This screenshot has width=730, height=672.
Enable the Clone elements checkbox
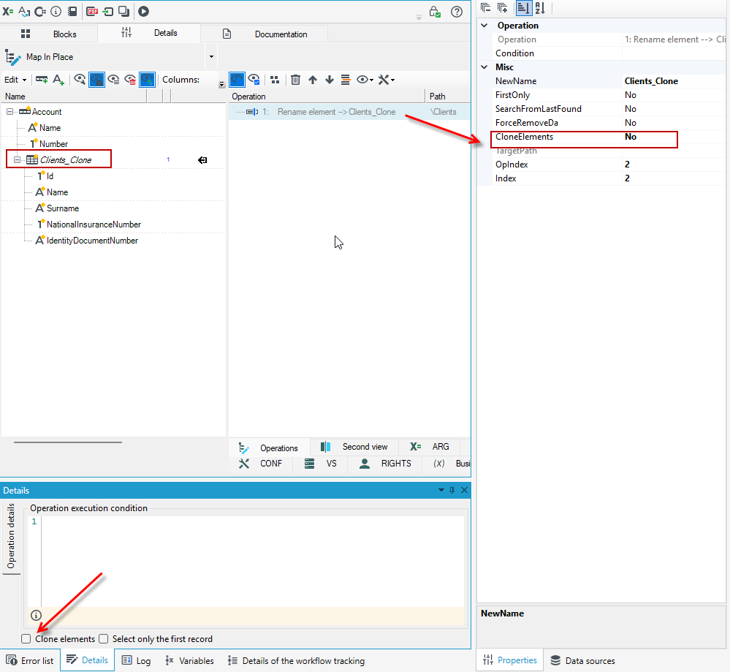coord(26,639)
